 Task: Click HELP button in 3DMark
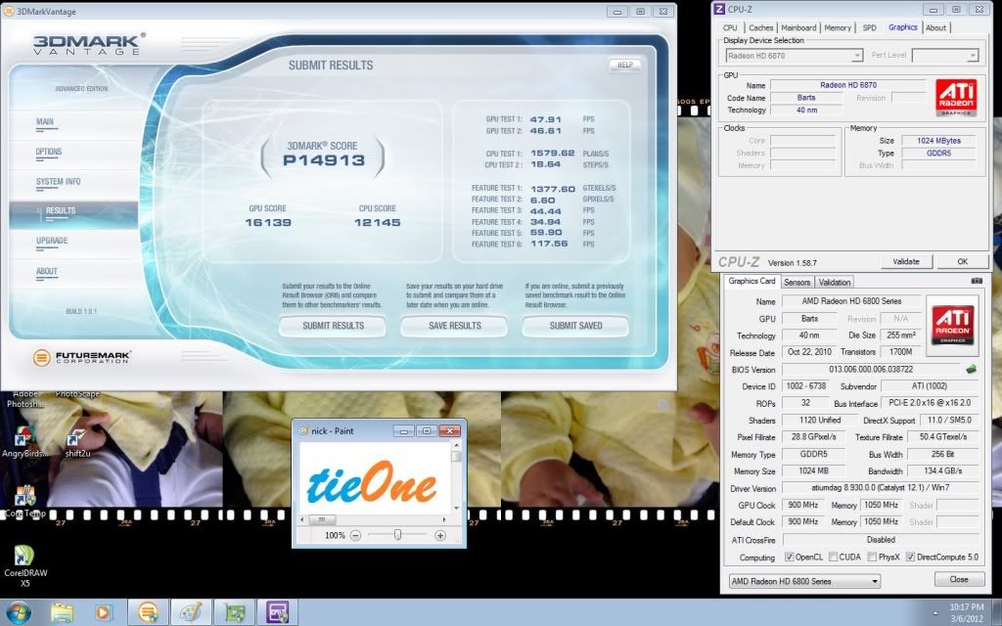tap(624, 66)
